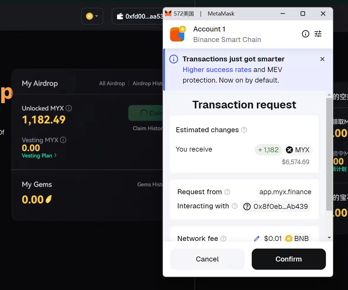Click the MetaMask vertical scrollbar thumb
This screenshot has width=348, height=290.
point(329,154)
